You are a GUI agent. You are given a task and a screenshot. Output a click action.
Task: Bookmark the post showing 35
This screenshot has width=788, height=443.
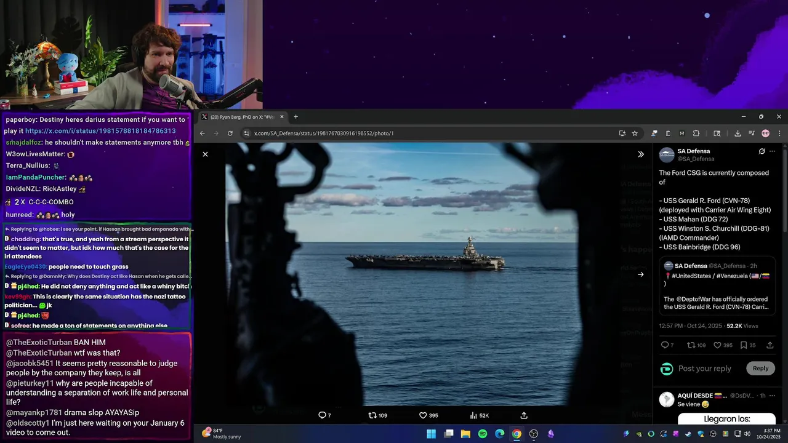748,345
